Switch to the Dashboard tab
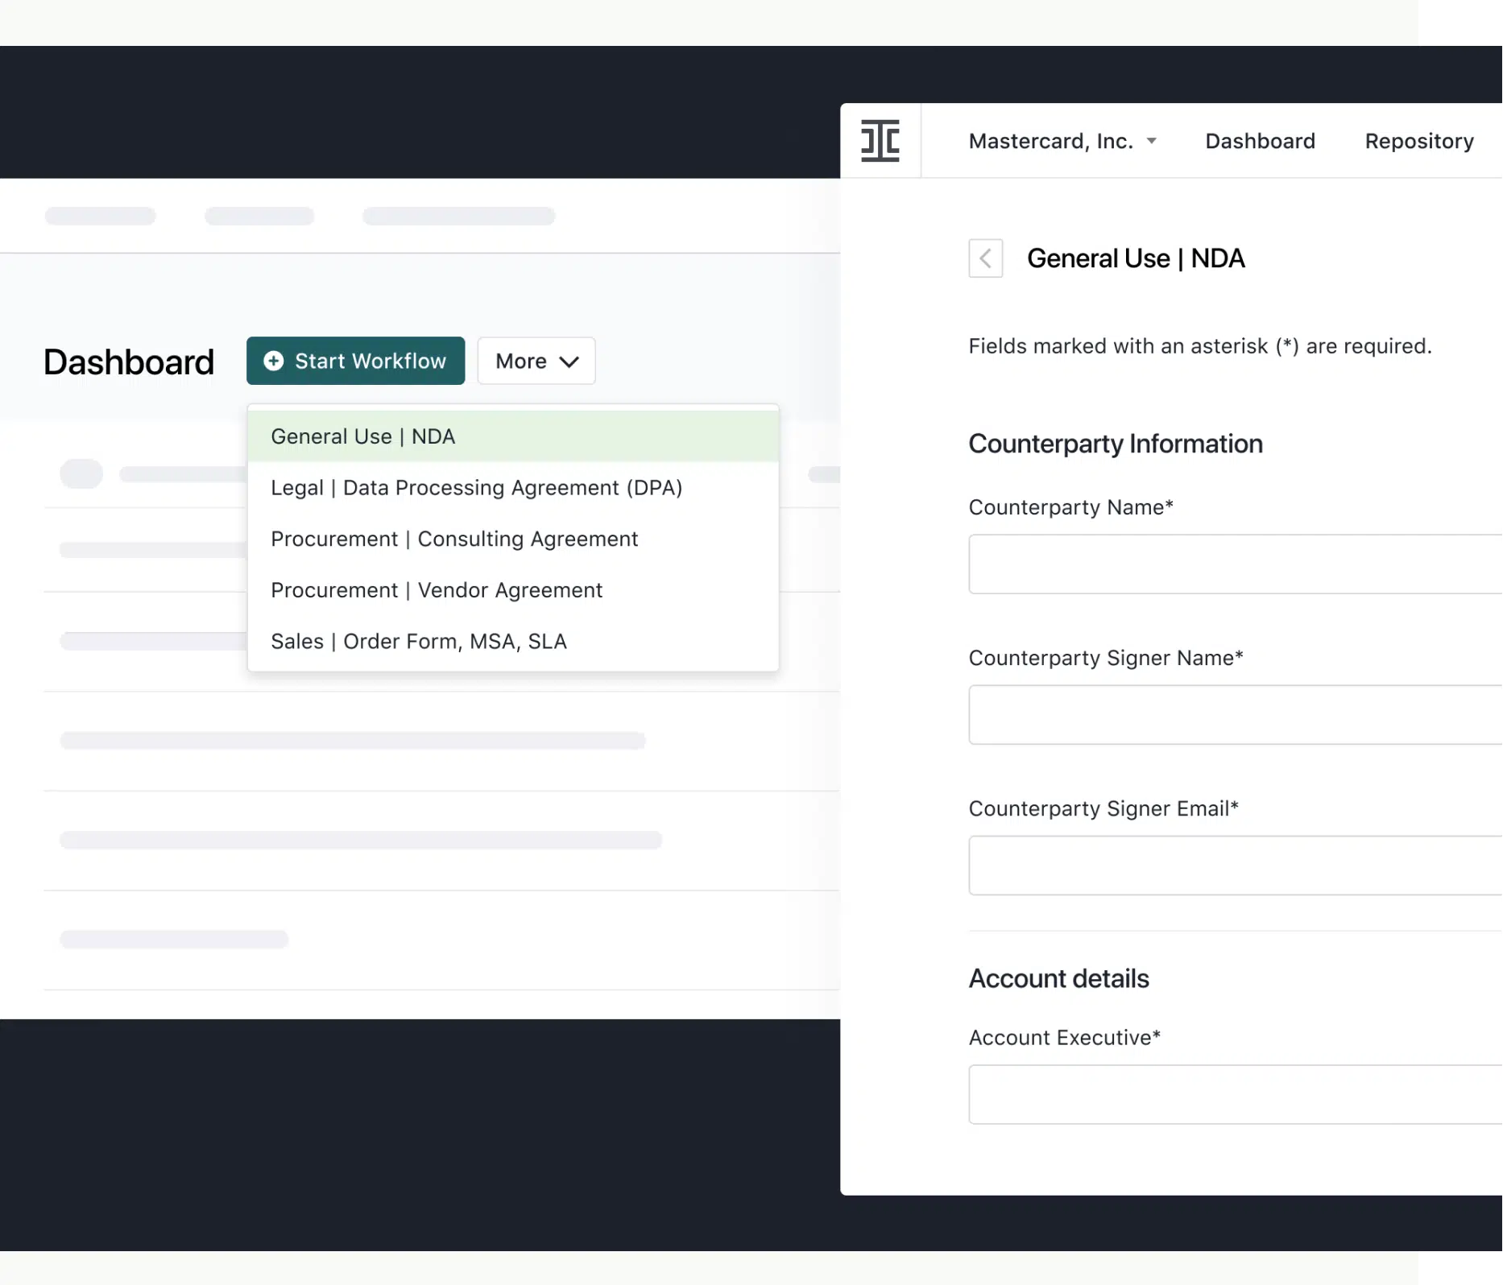This screenshot has height=1285, width=1503. 1260,141
